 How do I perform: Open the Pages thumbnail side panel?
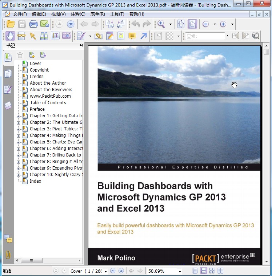[x=8, y=74]
